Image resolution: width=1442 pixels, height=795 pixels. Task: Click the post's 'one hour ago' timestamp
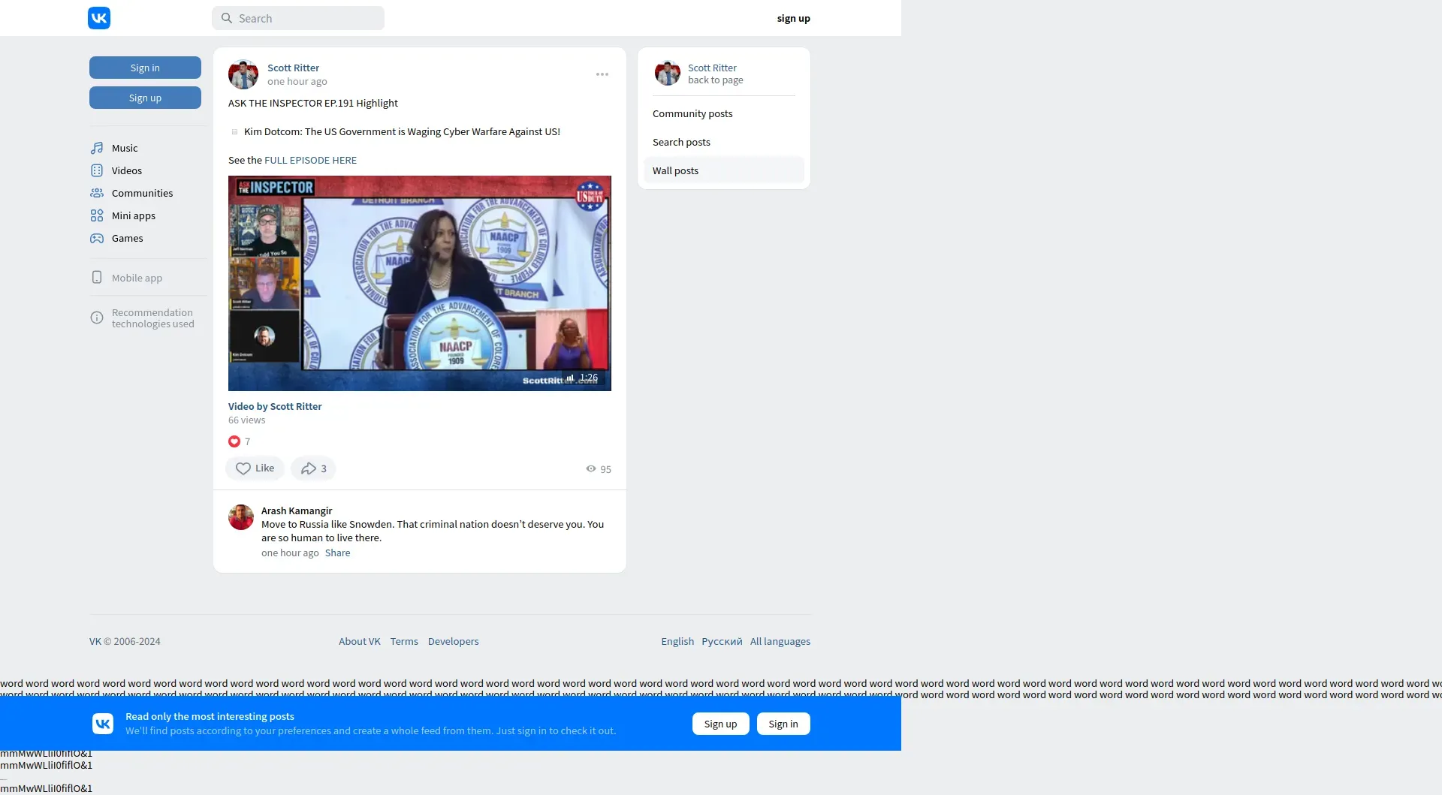point(297,81)
